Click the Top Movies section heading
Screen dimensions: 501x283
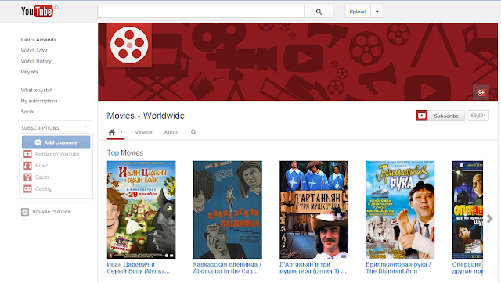(x=125, y=152)
